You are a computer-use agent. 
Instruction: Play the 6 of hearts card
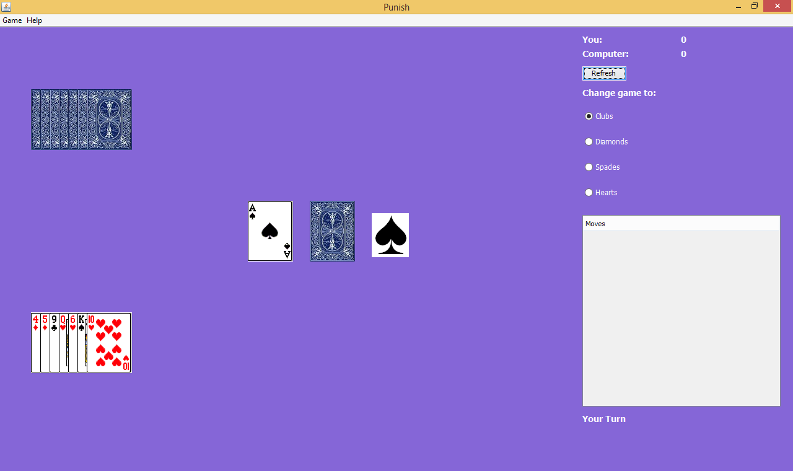(x=72, y=343)
